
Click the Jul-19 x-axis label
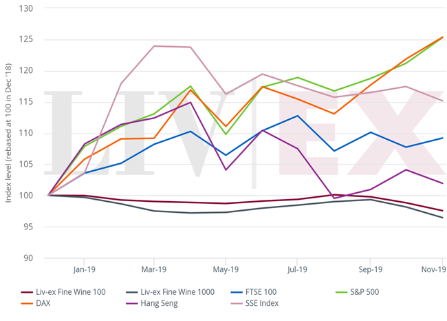(x=297, y=269)
